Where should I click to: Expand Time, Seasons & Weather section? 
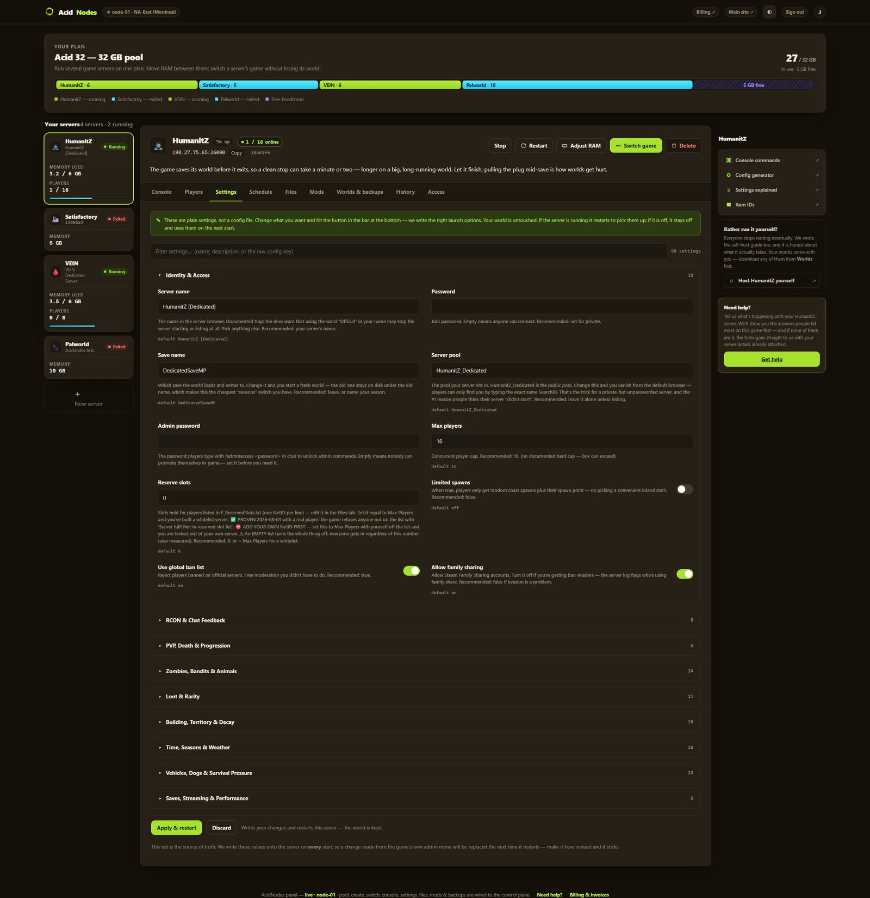click(x=425, y=747)
